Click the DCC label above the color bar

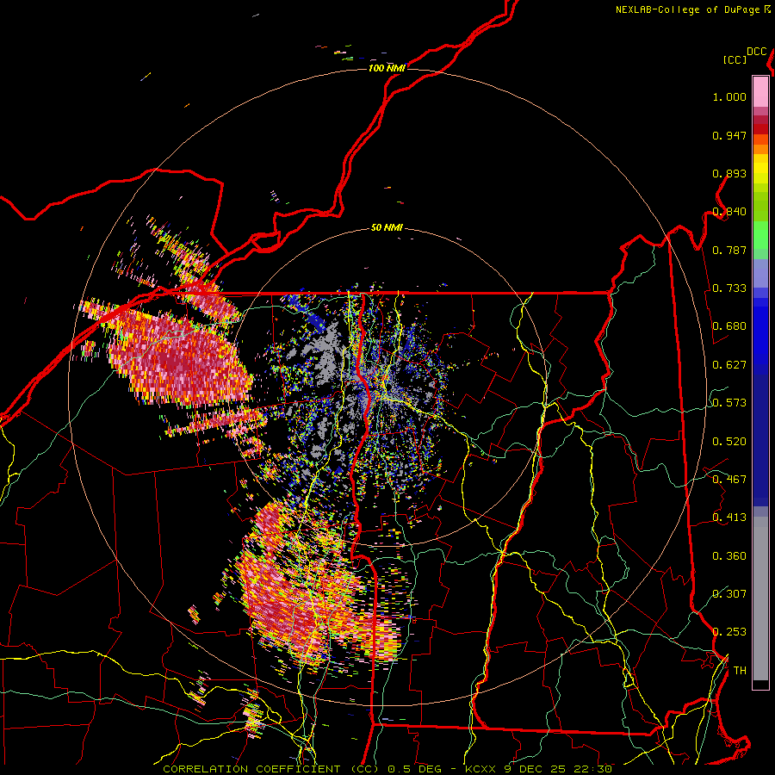coord(757,52)
